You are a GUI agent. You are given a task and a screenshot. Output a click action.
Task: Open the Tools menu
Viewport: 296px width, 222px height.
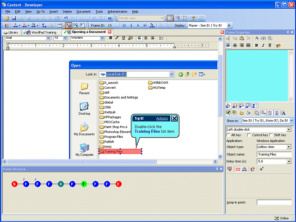pyautogui.click(x=99, y=12)
